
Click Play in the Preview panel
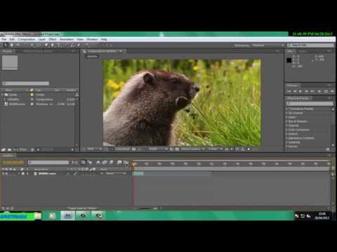(300, 92)
